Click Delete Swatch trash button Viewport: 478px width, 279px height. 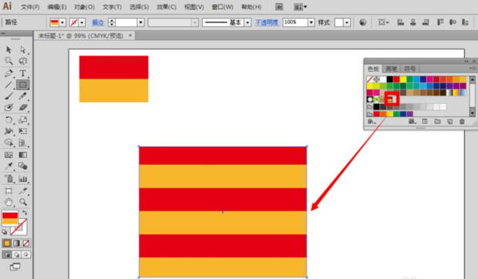(x=462, y=122)
